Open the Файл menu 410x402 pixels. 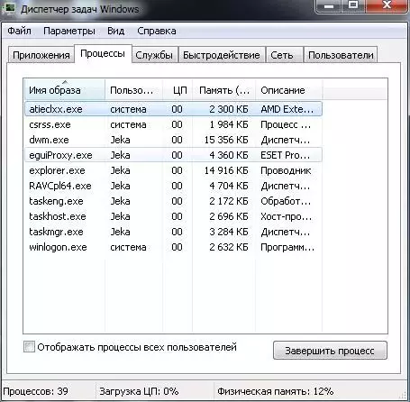pos(19,31)
